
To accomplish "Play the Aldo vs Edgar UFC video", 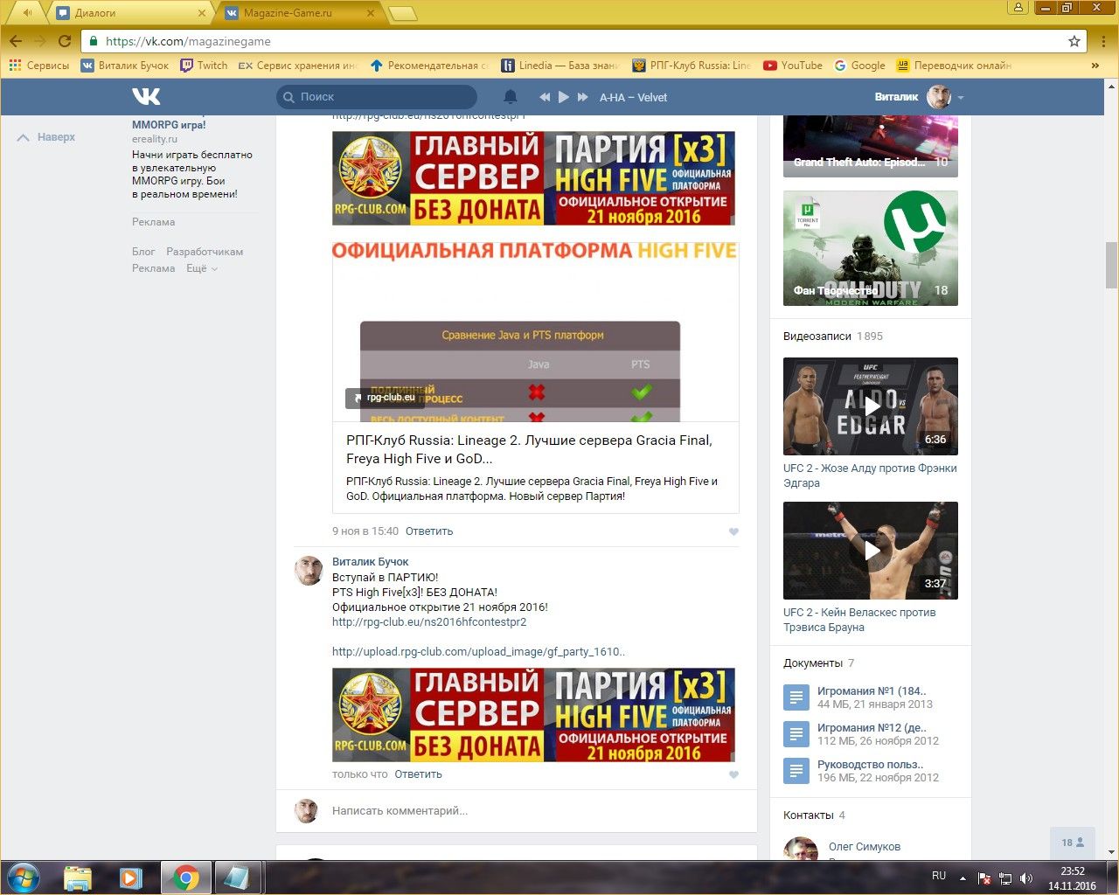I will (871, 406).
